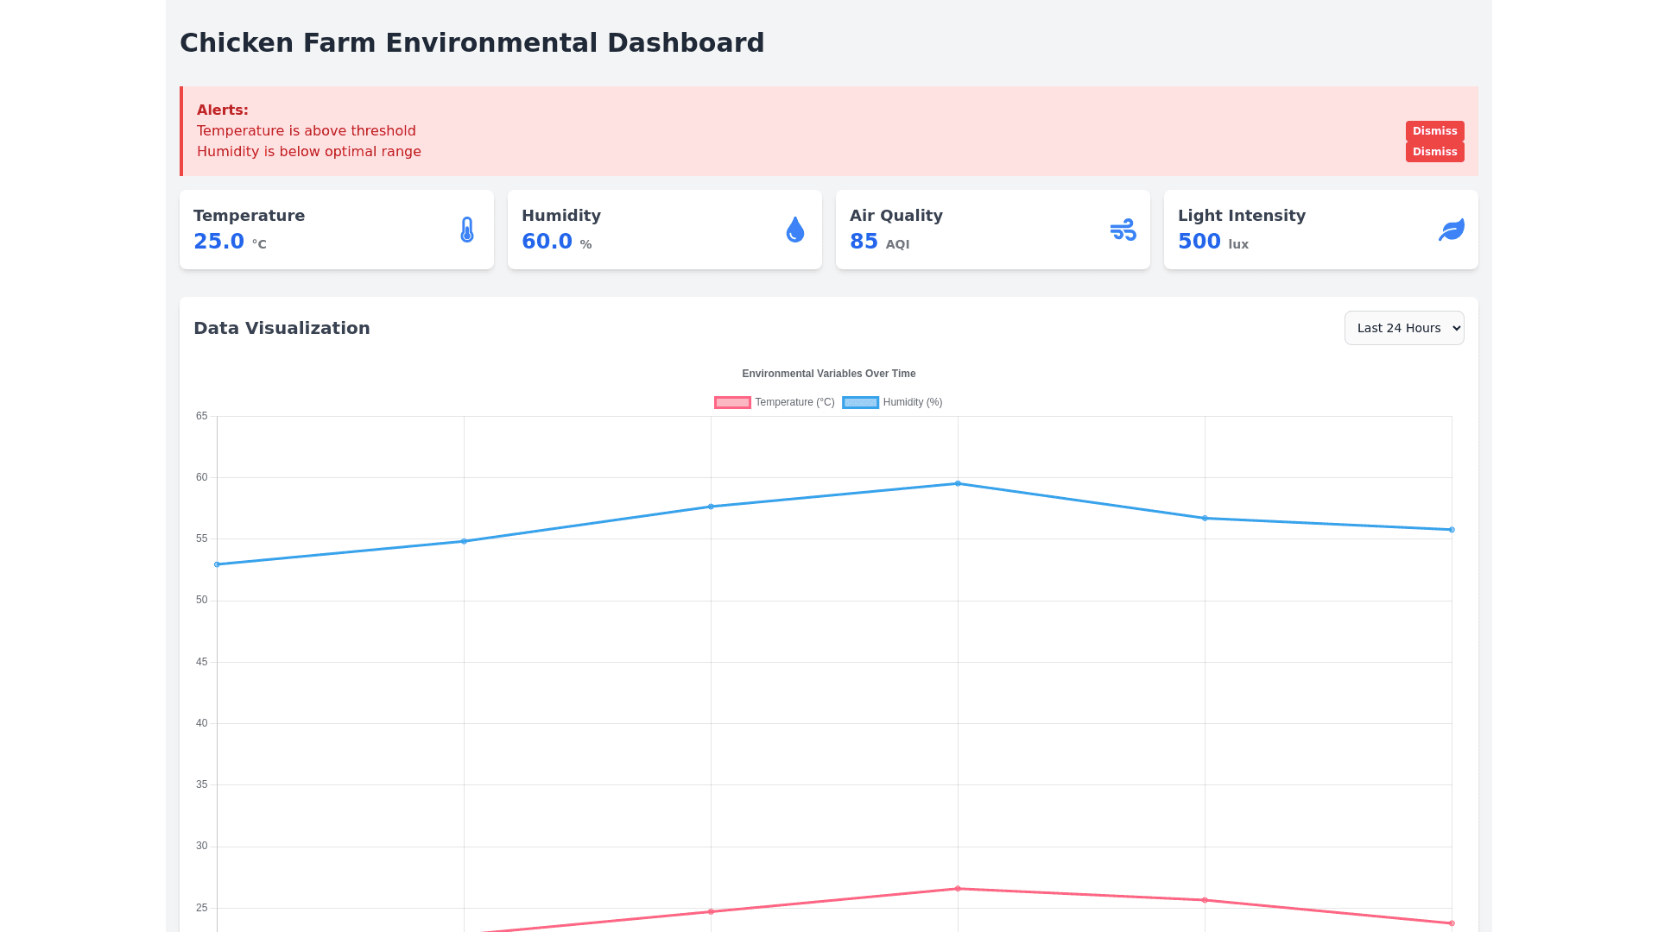Click the pink Temperature legend color box
The image size is (1658, 932).
(x=732, y=402)
